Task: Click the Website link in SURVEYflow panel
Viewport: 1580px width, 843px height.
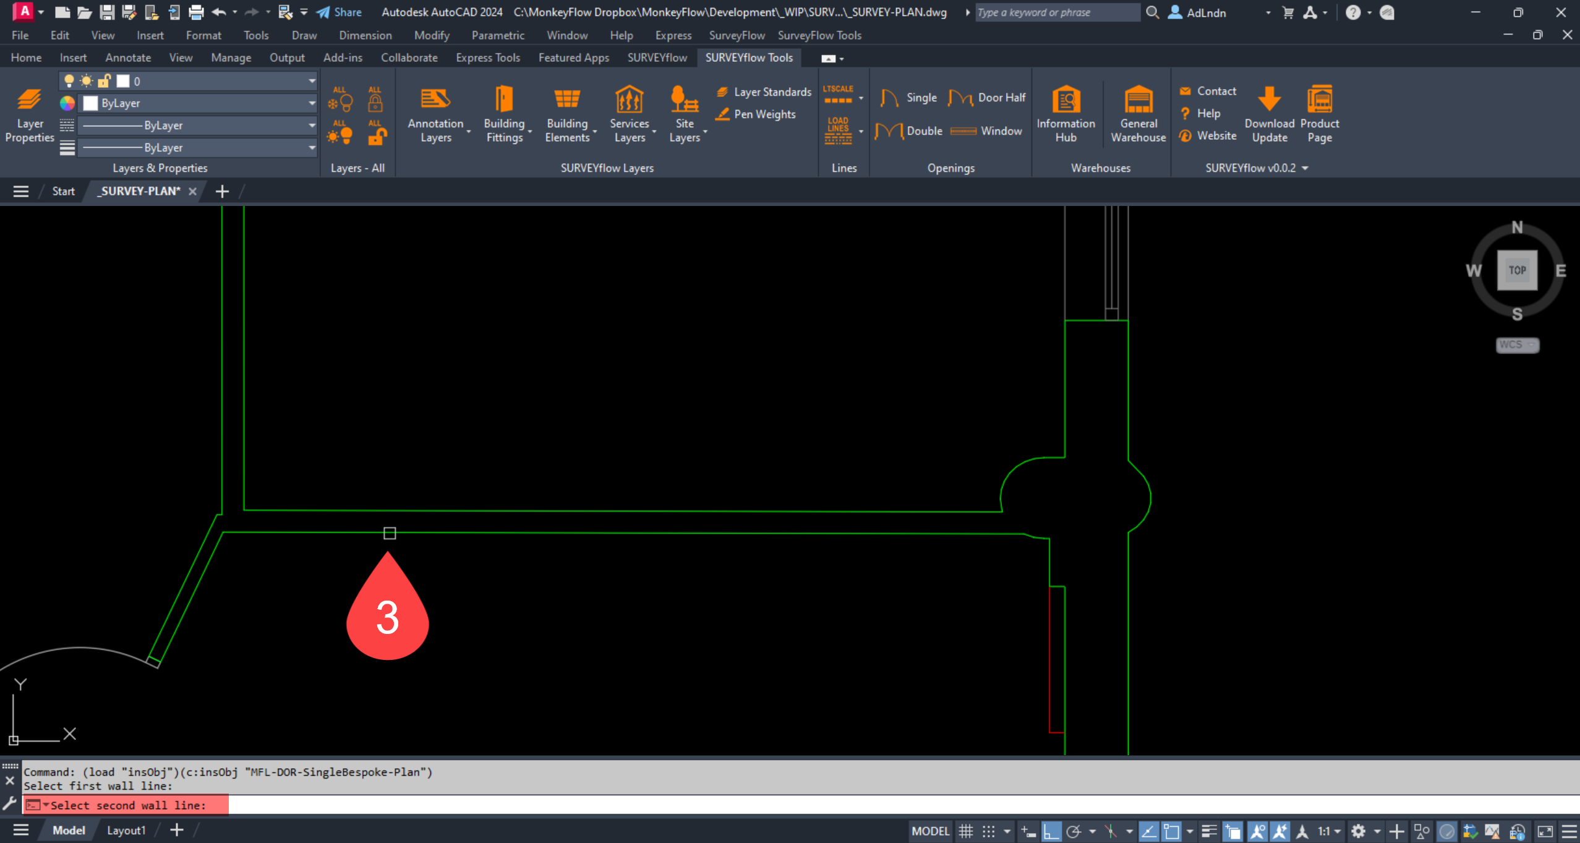Action: [x=1216, y=135]
